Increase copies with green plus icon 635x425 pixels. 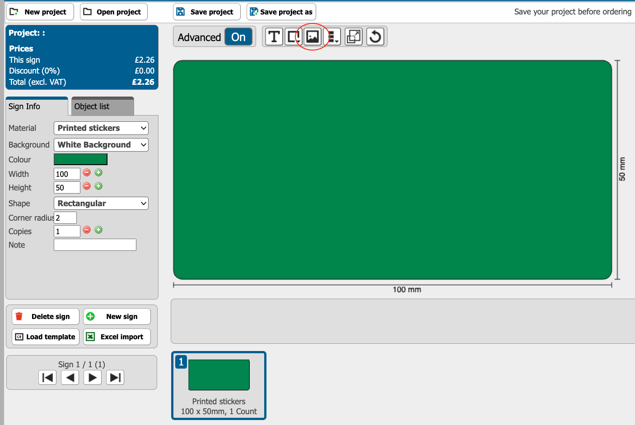tap(98, 230)
